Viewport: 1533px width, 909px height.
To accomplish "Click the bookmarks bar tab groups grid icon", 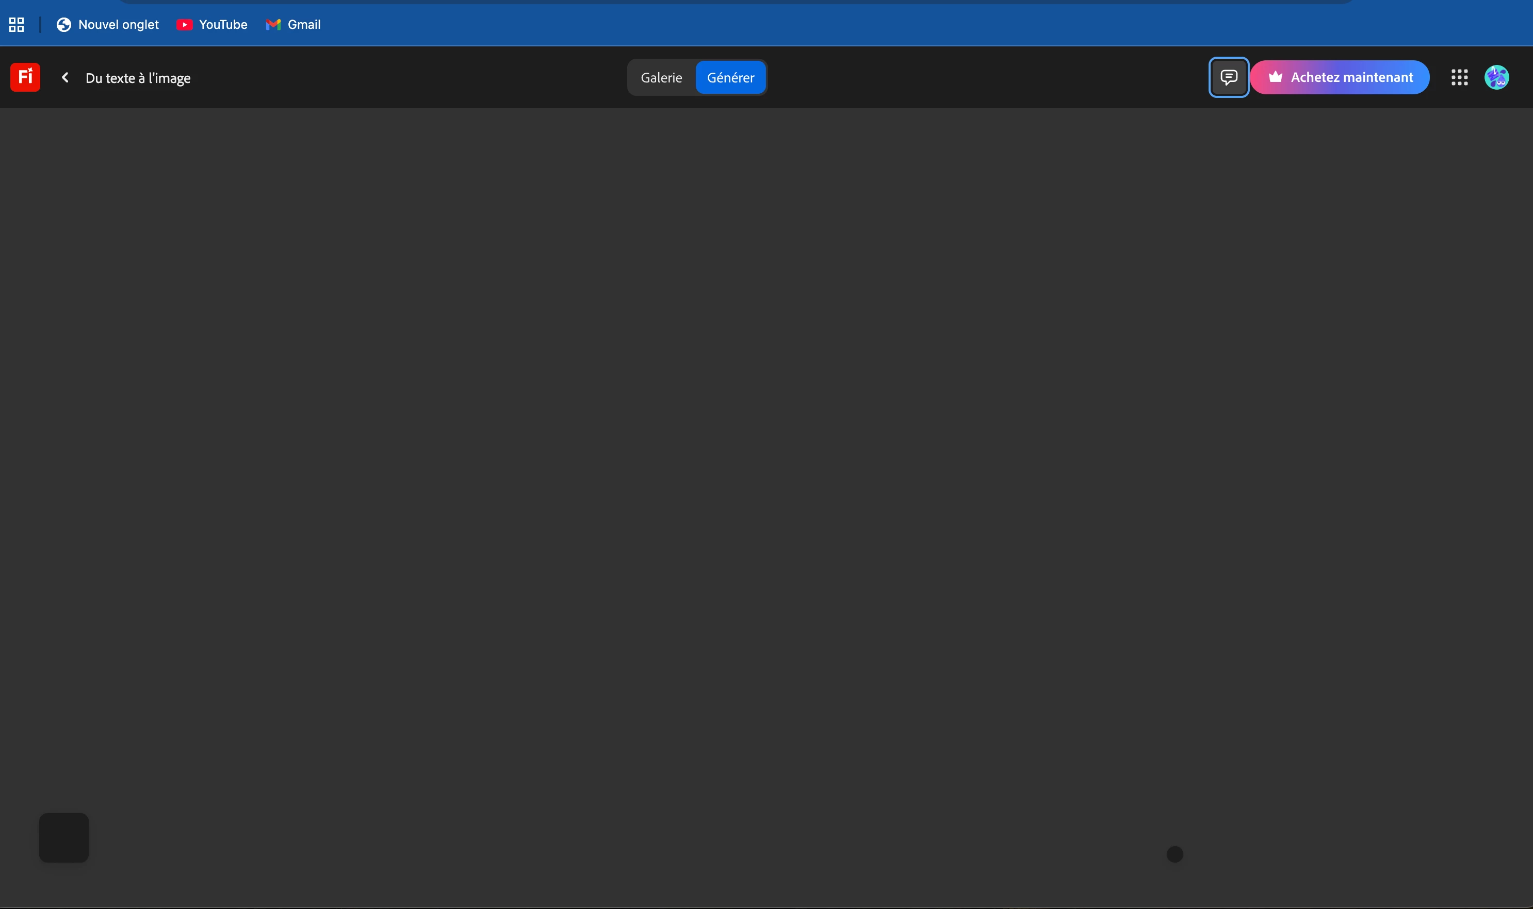I will 17,25.
